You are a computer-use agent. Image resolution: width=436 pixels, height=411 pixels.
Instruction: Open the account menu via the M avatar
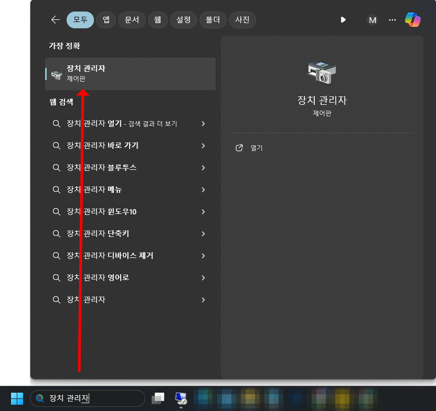tap(373, 20)
